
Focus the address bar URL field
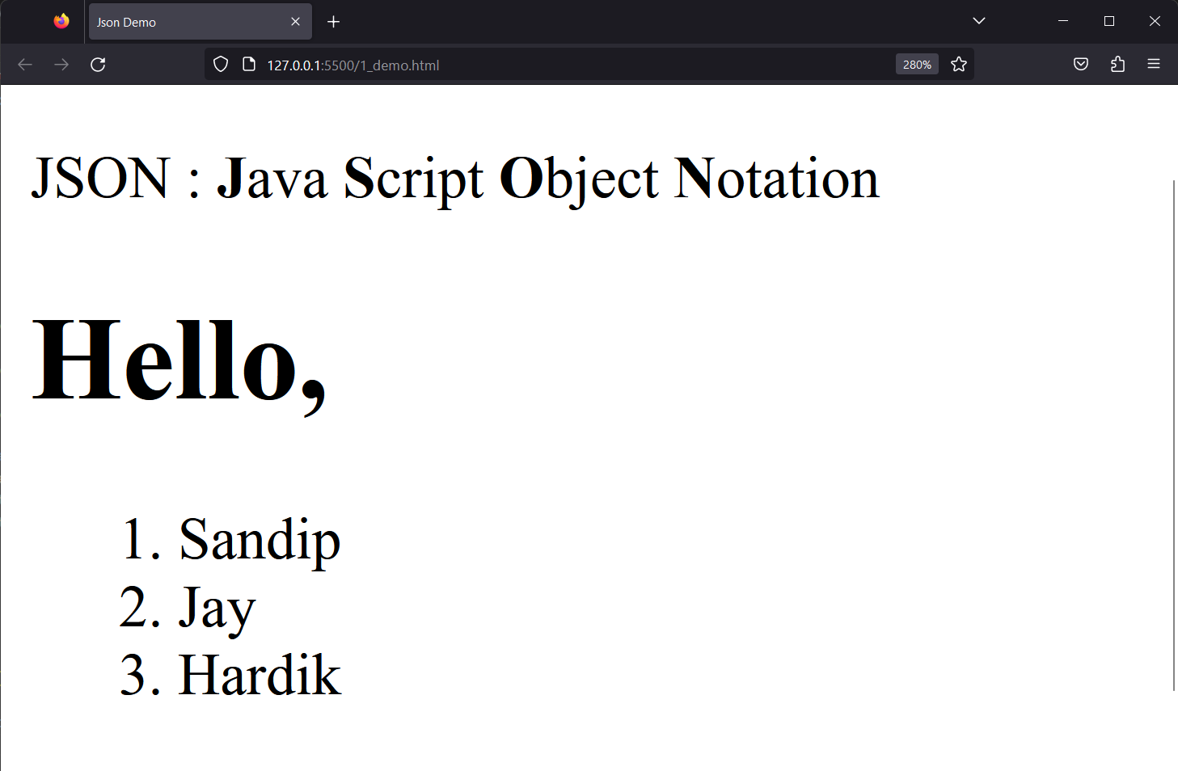coord(578,65)
